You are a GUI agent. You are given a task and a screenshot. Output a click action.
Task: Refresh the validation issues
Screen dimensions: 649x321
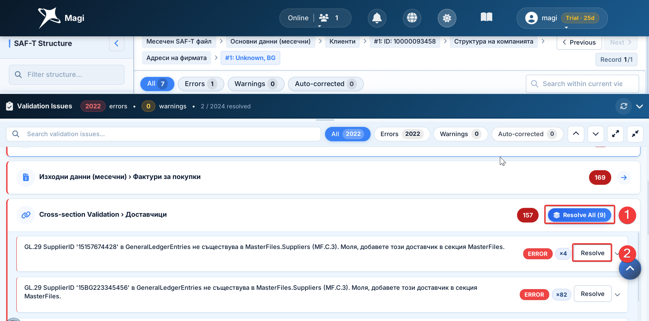[x=624, y=106]
